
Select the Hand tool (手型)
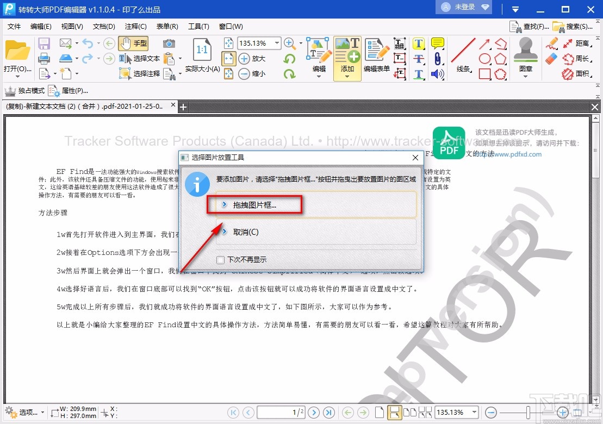[x=134, y=43]
